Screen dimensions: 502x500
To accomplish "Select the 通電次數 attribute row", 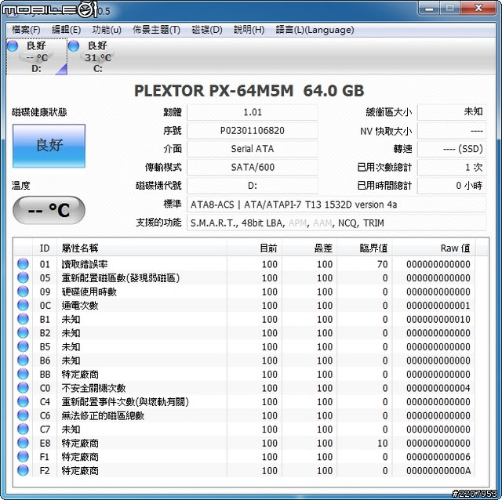I will 245,305.
